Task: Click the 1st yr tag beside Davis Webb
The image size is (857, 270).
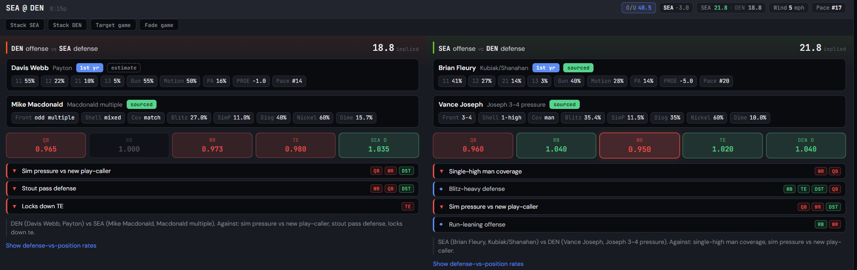Action: tap(90, 68)
